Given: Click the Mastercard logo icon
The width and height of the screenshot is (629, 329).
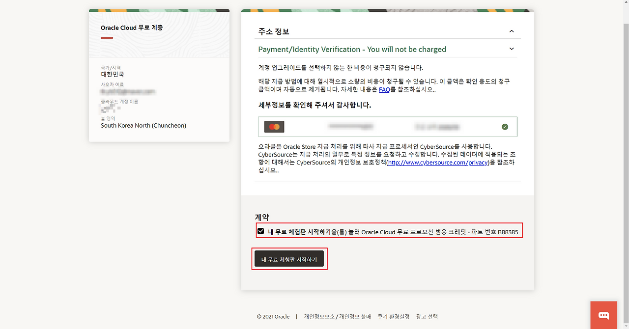Looking at the screenshot, I should [274, 127].
